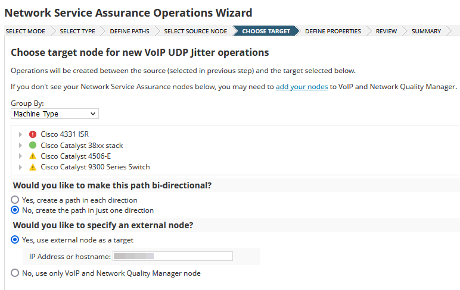Open the Review wizard step

(x=386, y=31)
